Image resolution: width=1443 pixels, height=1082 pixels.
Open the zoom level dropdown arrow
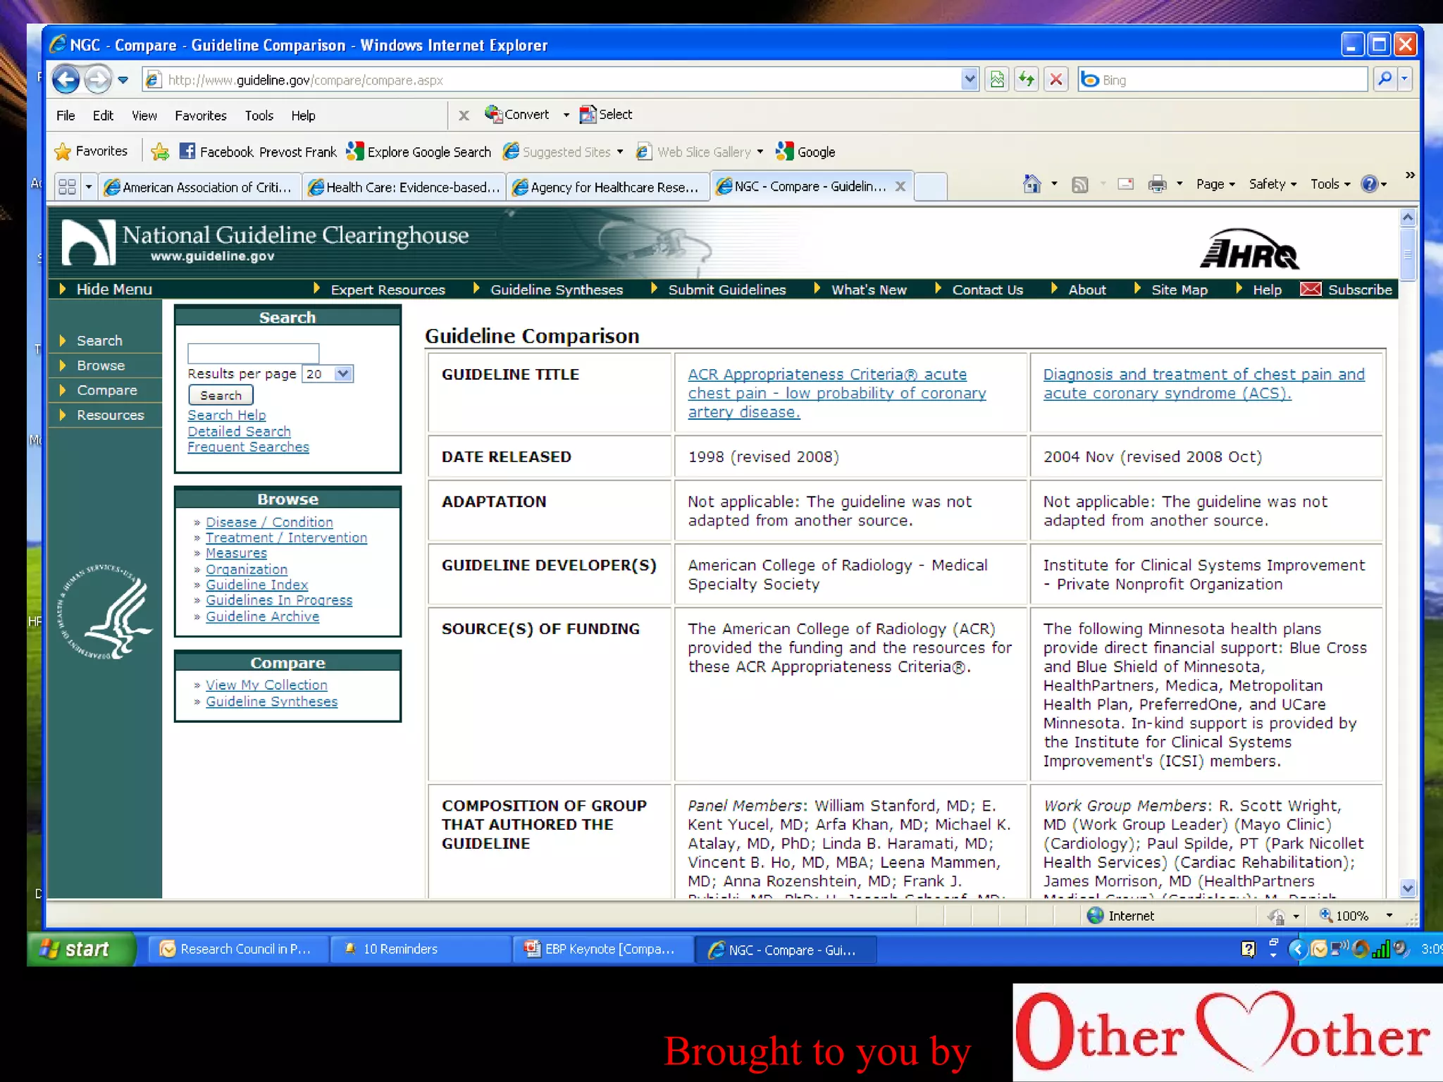point(1389,916)
